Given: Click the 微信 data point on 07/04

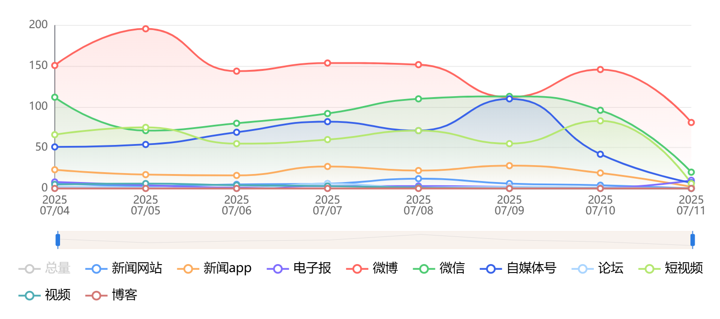Looking at the screenshot, I should pos(55,97).
